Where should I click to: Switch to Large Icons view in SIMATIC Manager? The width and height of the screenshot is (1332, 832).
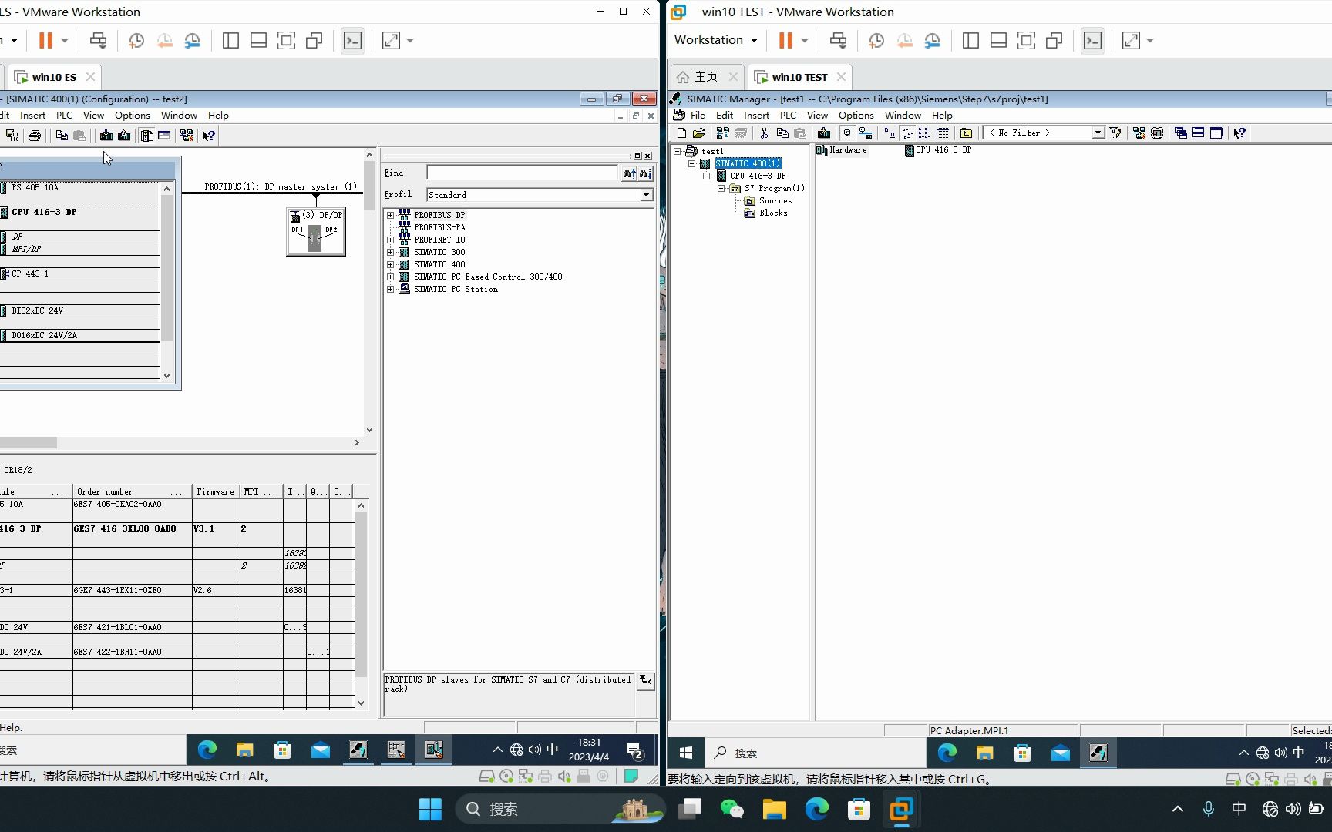[x=889, y=133]
